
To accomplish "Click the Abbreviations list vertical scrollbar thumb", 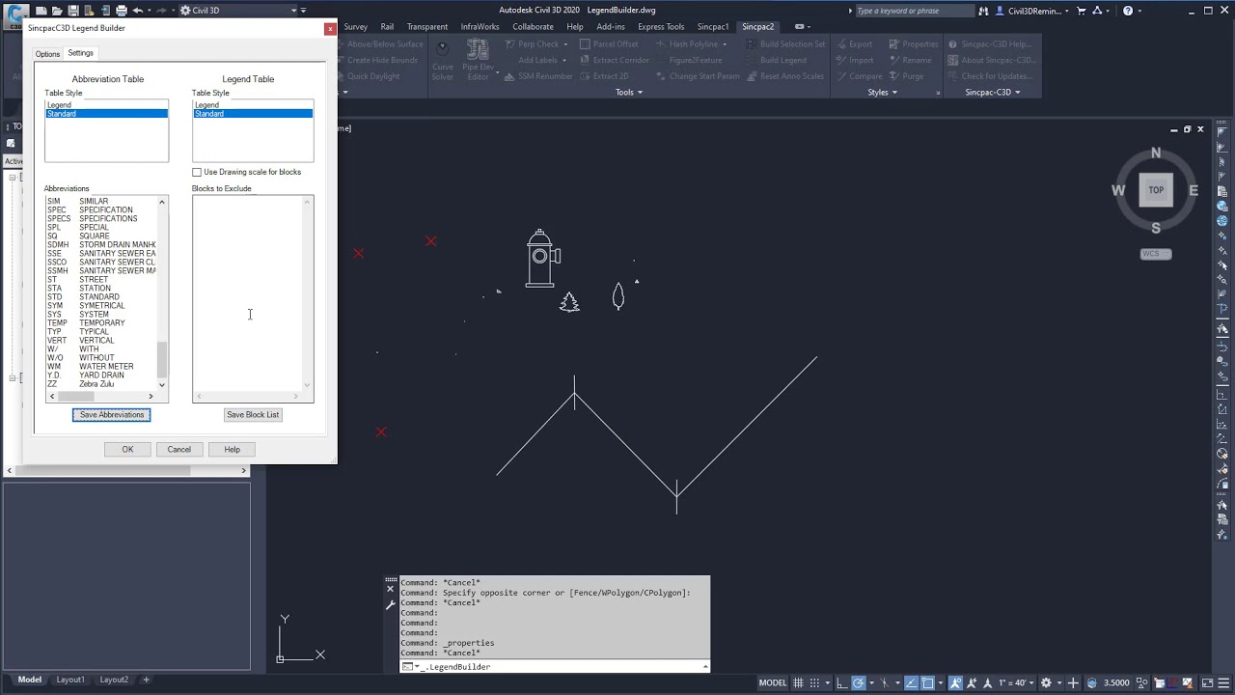I will coord(162,359).
